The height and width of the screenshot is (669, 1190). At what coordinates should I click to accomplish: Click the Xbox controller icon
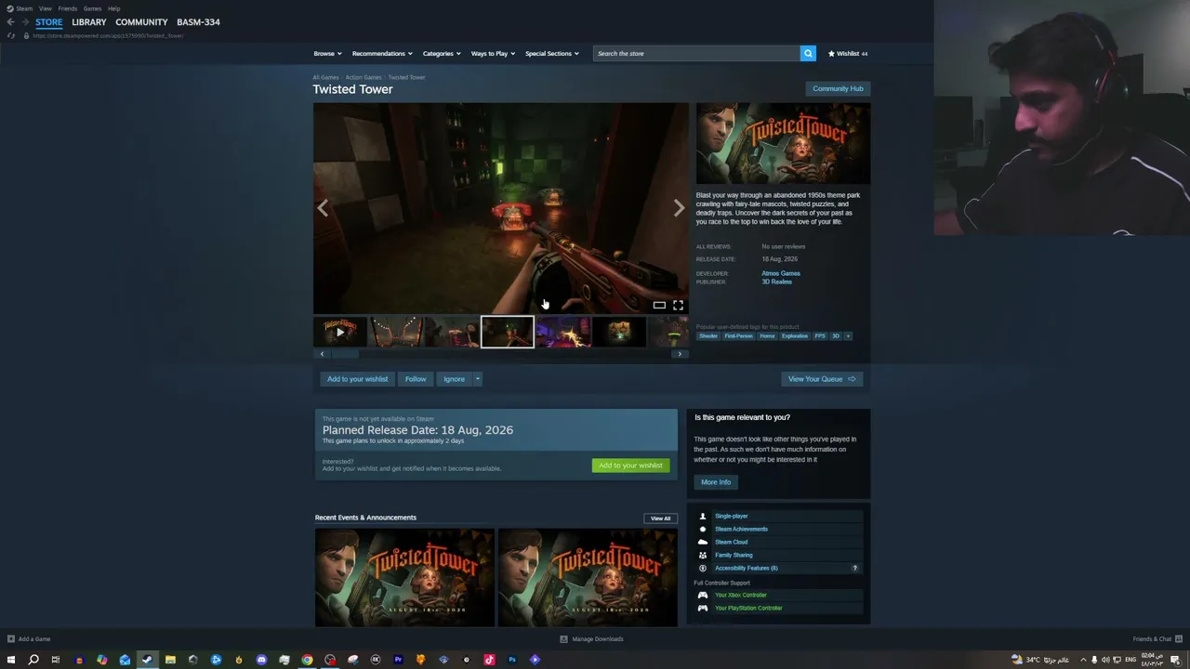(703, 595)
